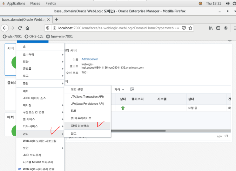236x171 pixels.
Task: Click the green up arrow status icon
Action: coord(123,108)
